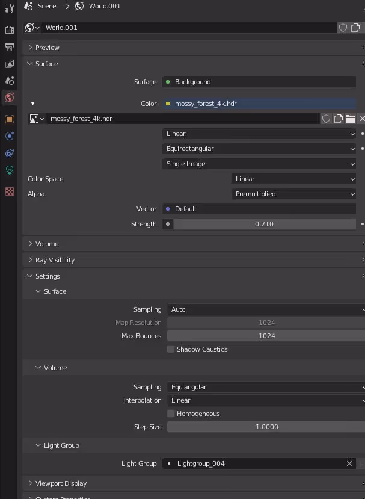Clear the Lightgroup_004 light group
This screenshot has width=365, height=499.
tap(349, 463)
